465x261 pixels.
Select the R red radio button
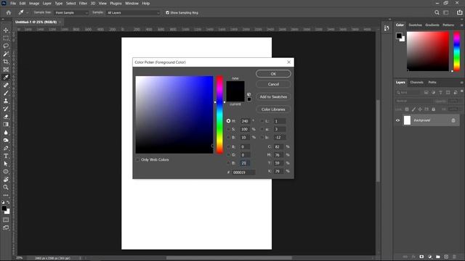pos(228,146)
